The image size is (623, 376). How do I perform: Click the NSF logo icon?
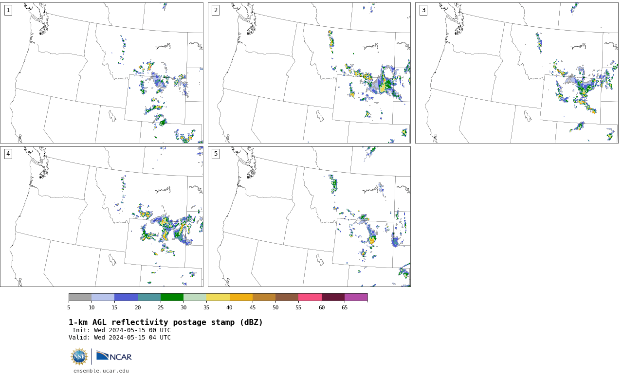pos(79,357)
